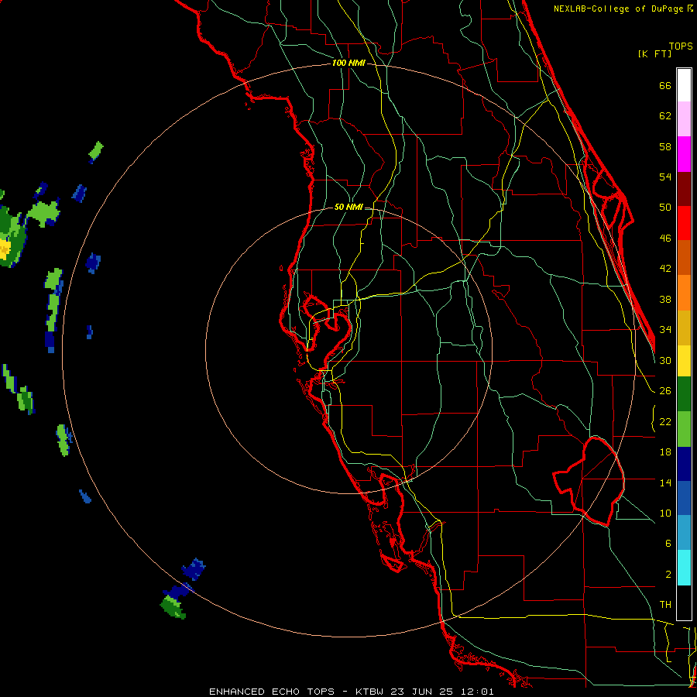The image size is (697, 697).
Task: Click the 38 legend value
Action: point(665,299)
